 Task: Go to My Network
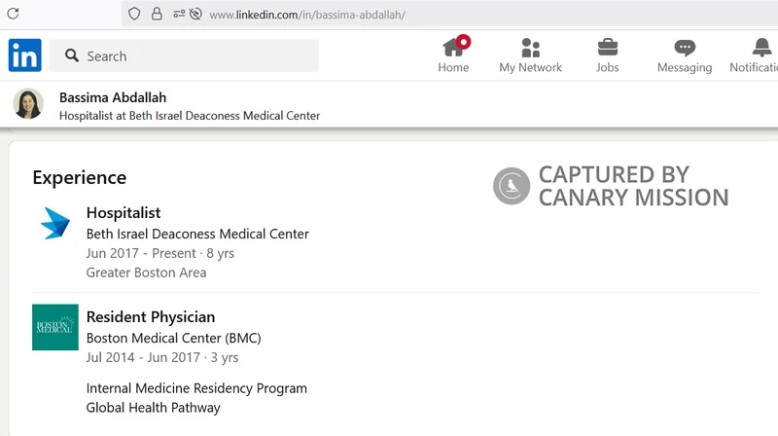(x=530, y=48)
